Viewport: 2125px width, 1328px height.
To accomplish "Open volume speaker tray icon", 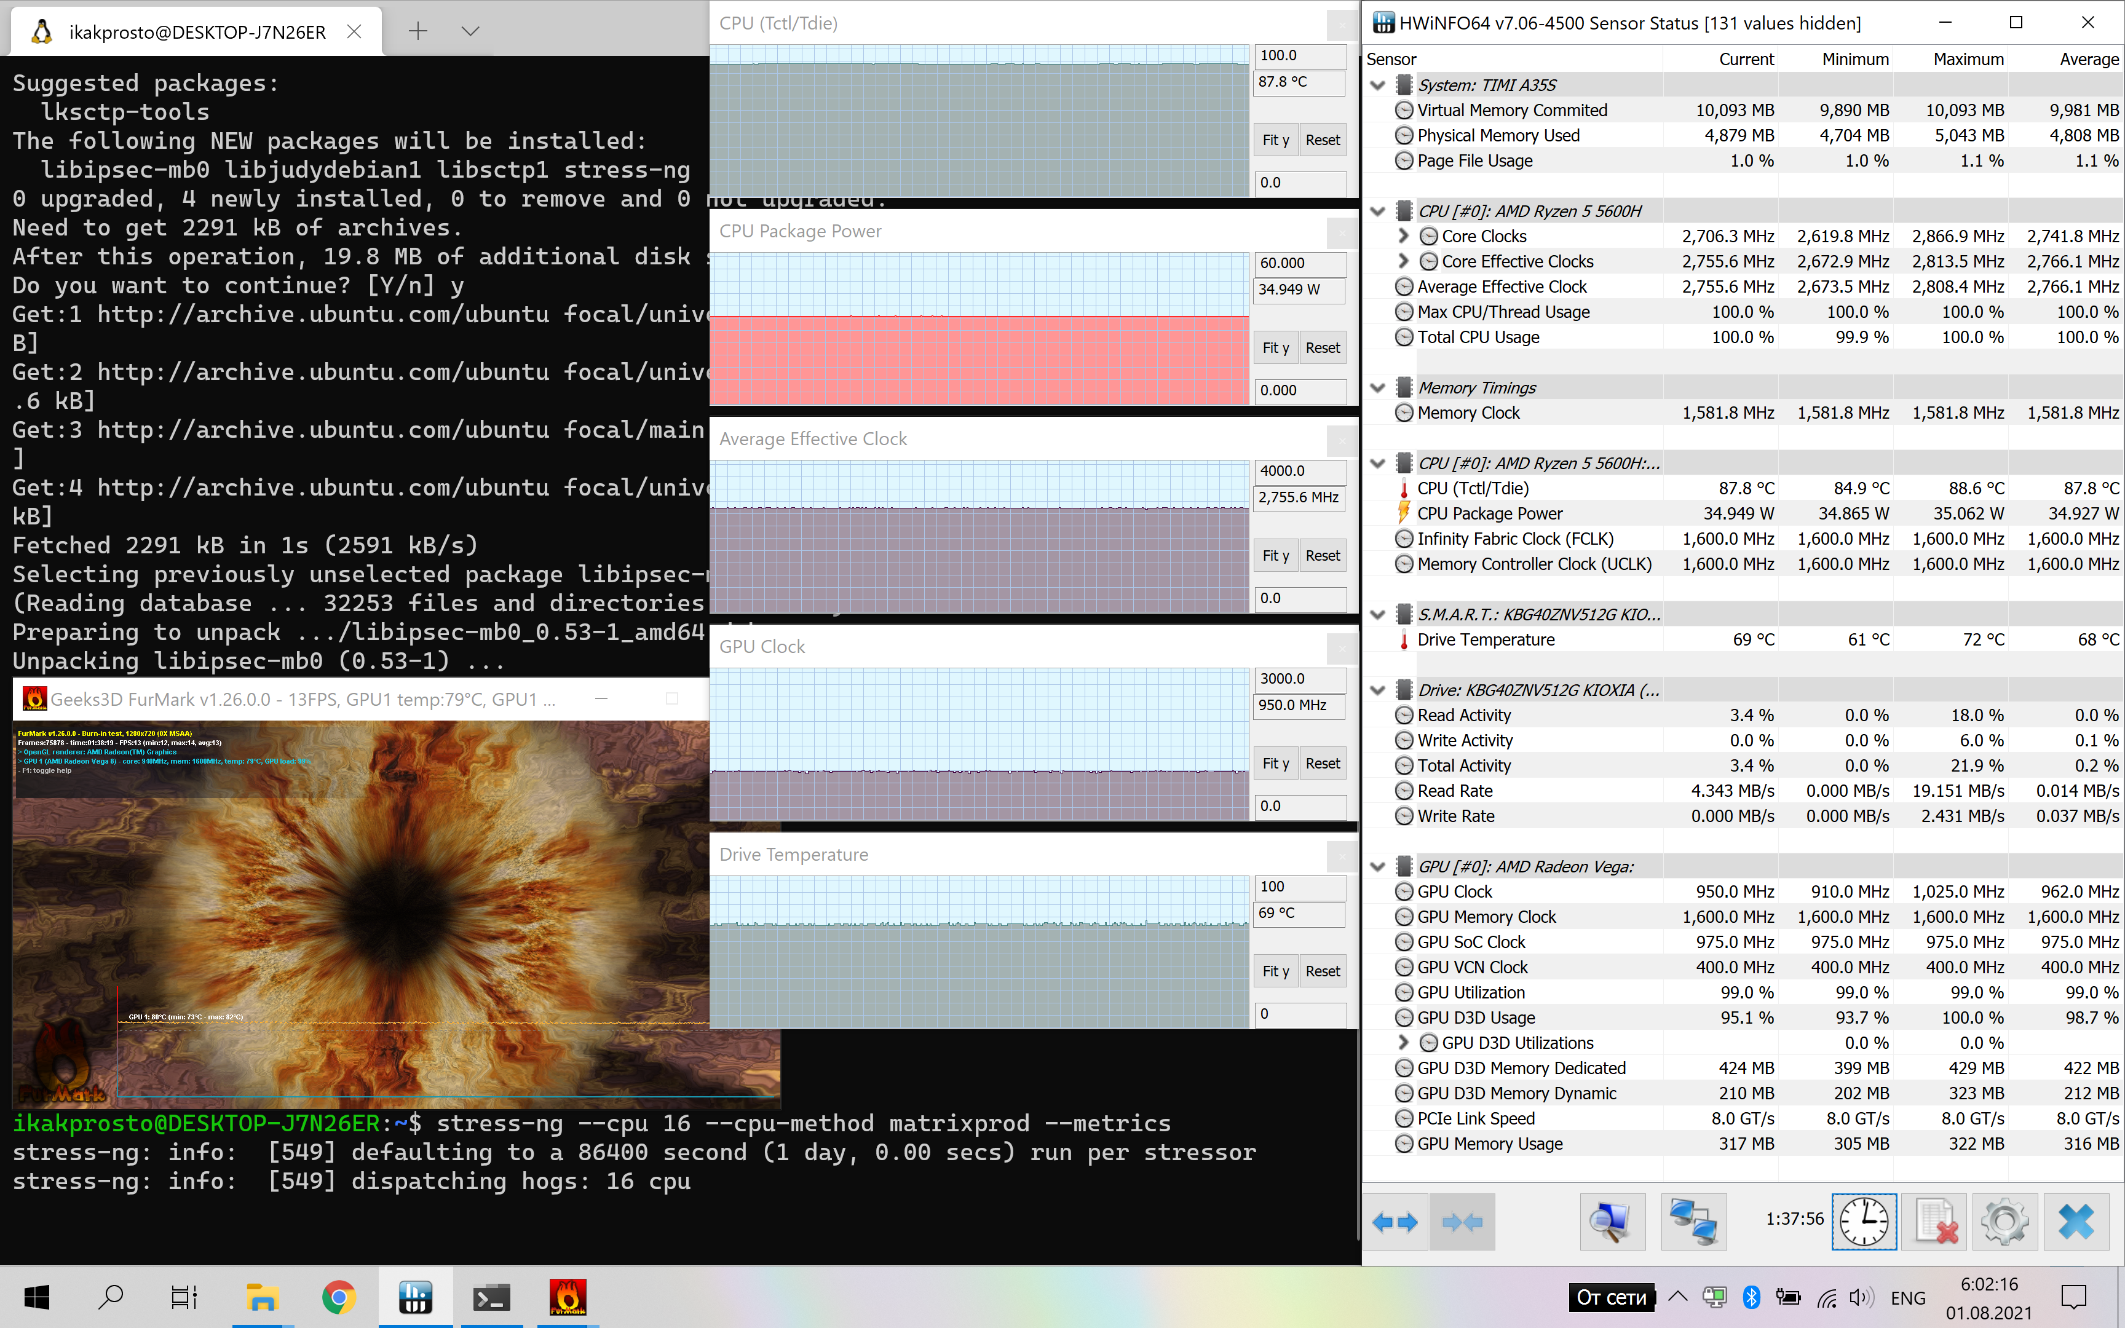I will (1861, 1297).
